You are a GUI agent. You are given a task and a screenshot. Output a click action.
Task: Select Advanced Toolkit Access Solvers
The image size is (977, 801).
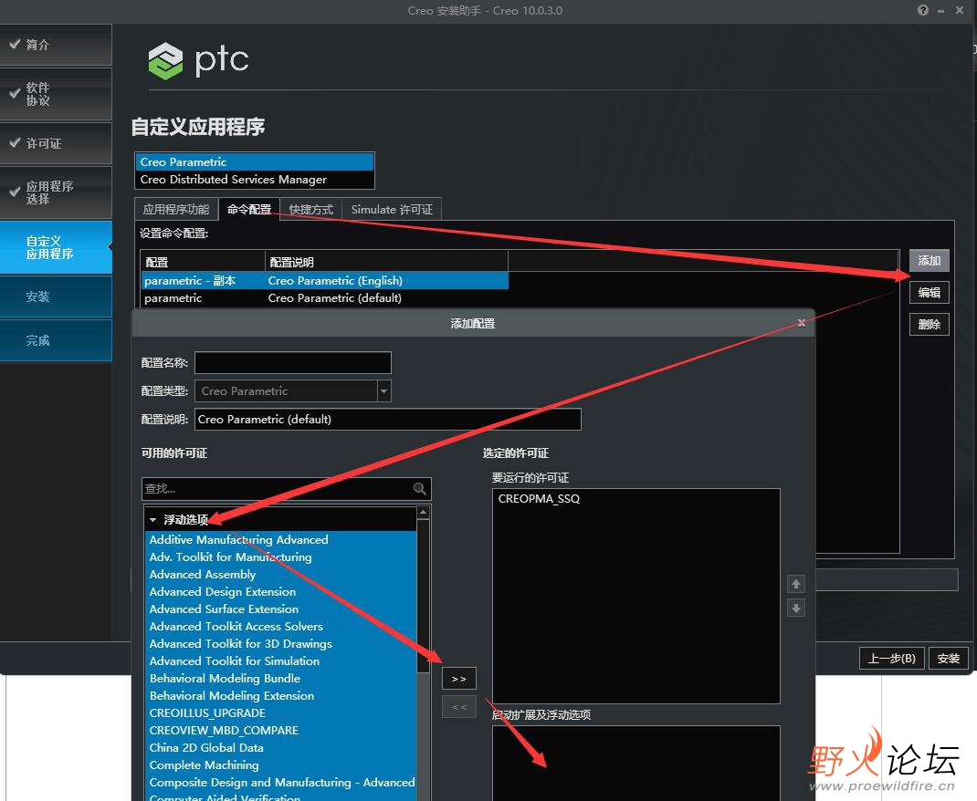pyautogui.click(x=280, y=627)
